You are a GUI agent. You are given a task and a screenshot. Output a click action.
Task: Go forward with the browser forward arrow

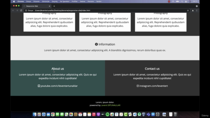17,10
